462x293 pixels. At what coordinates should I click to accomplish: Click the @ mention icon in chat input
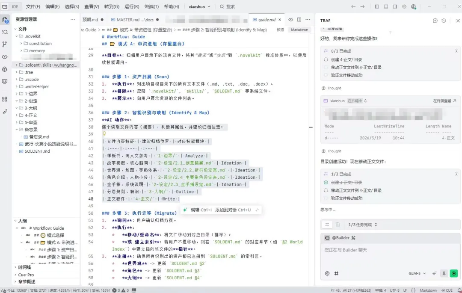pos(327,273)
